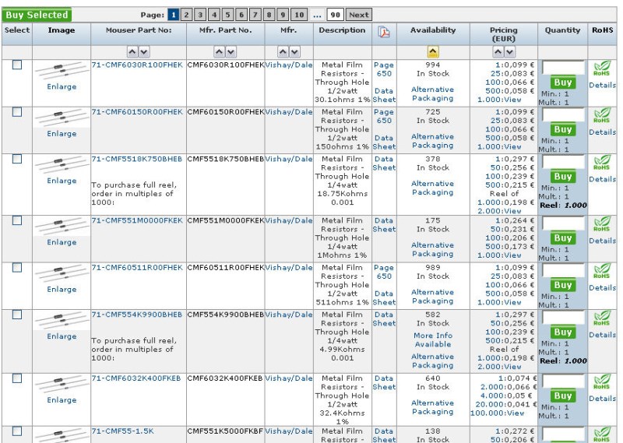The width and height of the screenshot is (623, 443).
Task: Click RoHS leaf icon for CMF5518K750BHEB
Action: (x=602, y=162)
